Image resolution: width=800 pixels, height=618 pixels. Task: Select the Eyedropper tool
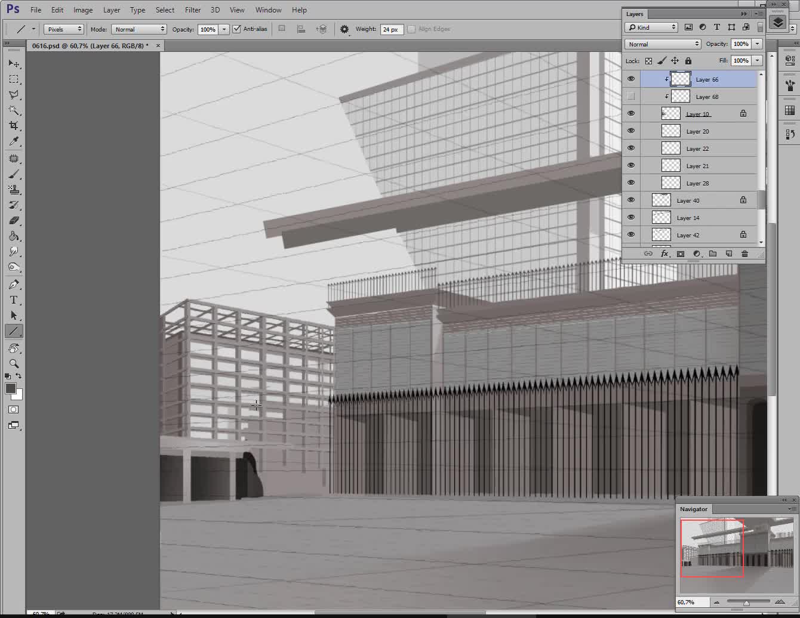(x=13, y=141)
